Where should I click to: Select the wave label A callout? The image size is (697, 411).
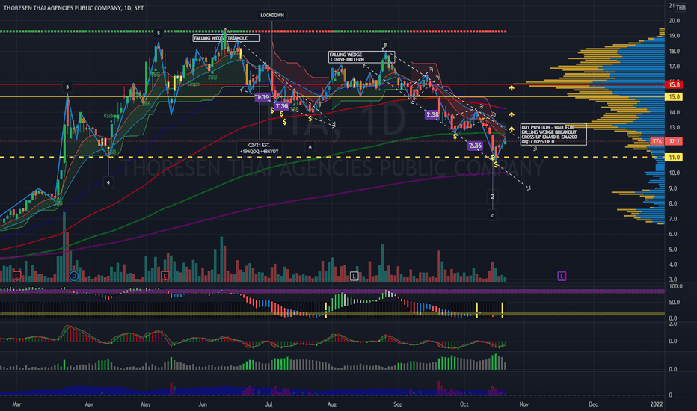pyautogui.click(x=310, y=146)
